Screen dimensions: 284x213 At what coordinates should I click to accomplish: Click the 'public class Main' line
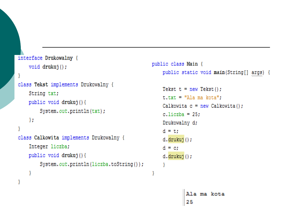(177, 64)
